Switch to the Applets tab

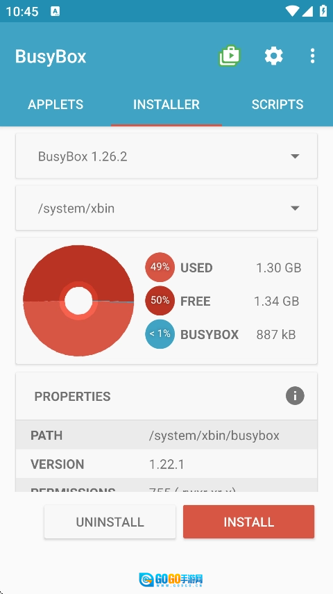click(x=55, y=104)
